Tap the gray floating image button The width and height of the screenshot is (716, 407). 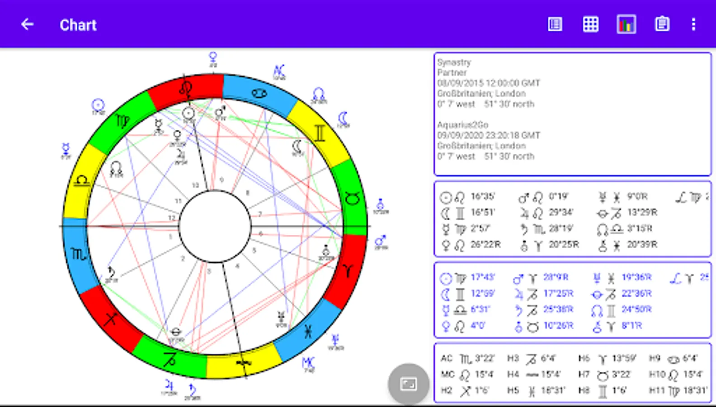click(408, 384)
